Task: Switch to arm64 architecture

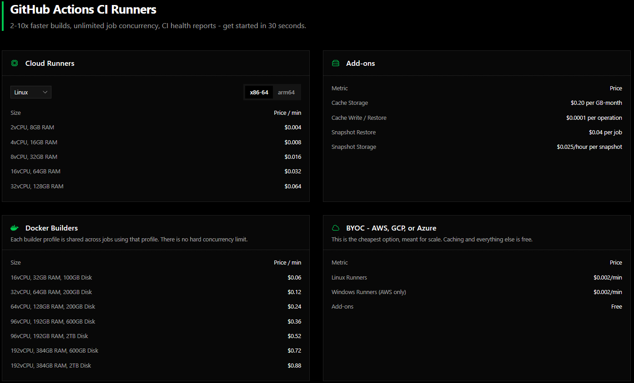Action: [x=286, y=92]
